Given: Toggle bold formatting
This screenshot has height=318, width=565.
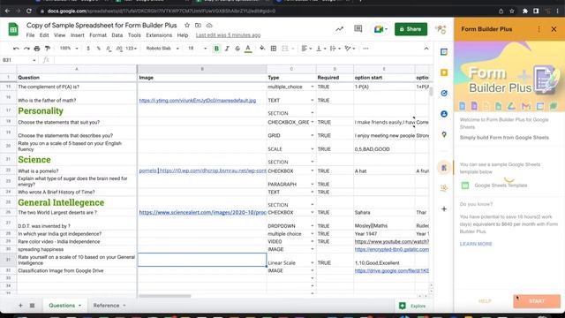Looking at the screenshot, I should pos(216,49).
